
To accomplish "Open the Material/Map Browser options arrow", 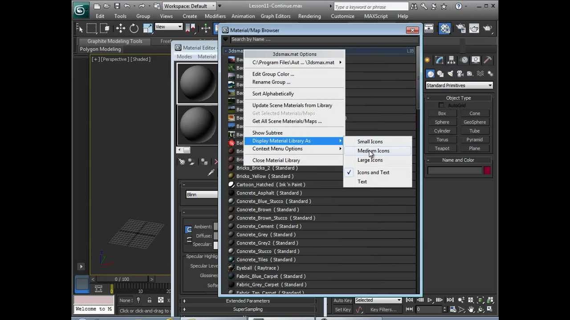I will click(225, 40).
